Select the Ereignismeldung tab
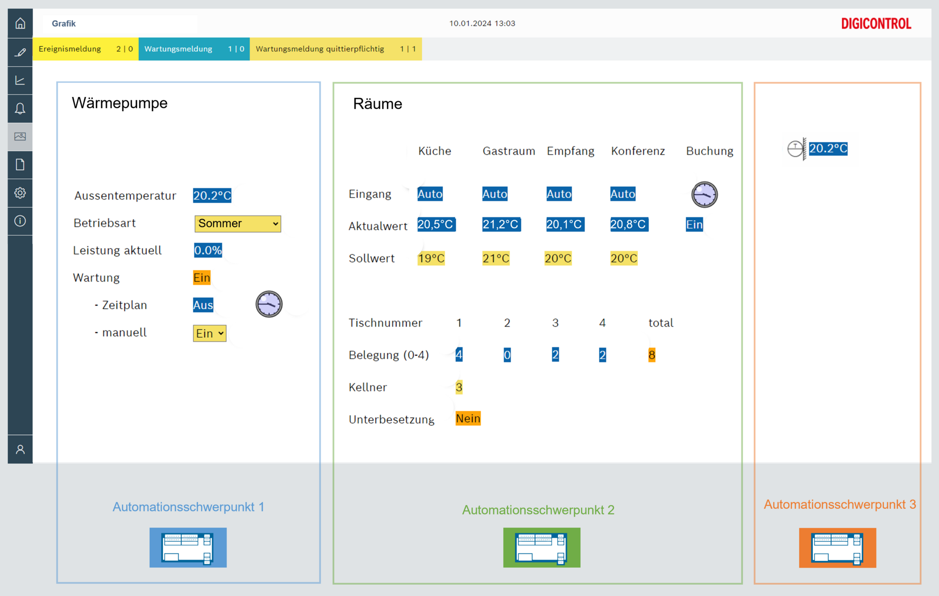939x596 pixels. (x=86, y=49)
